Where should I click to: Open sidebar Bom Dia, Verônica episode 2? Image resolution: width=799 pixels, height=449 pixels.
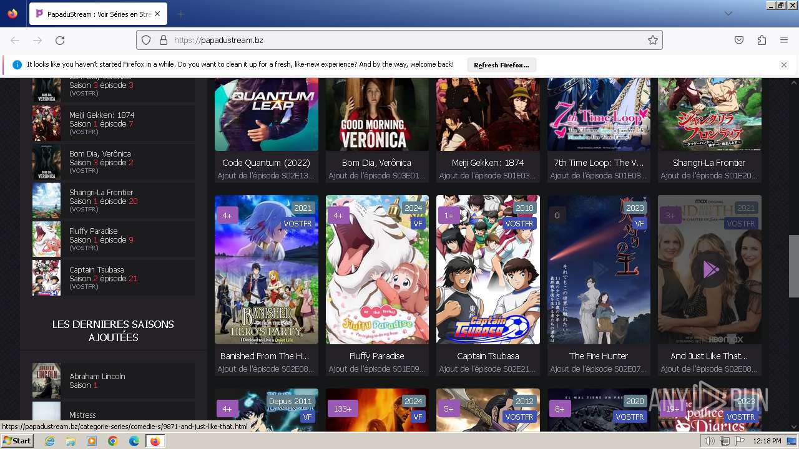(x=114, y=162)
